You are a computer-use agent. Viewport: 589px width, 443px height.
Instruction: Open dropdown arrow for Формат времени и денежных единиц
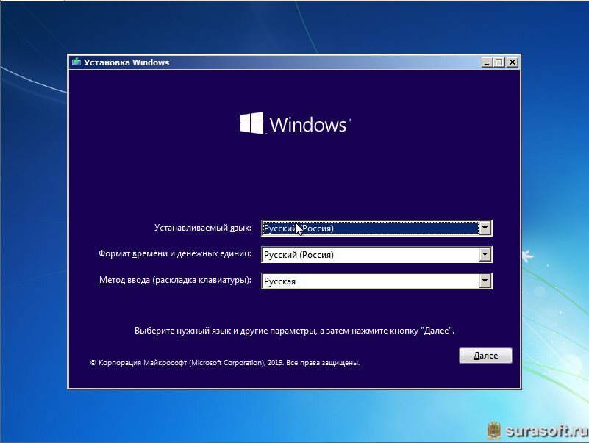pyautogui.click(x=485, y=254)
